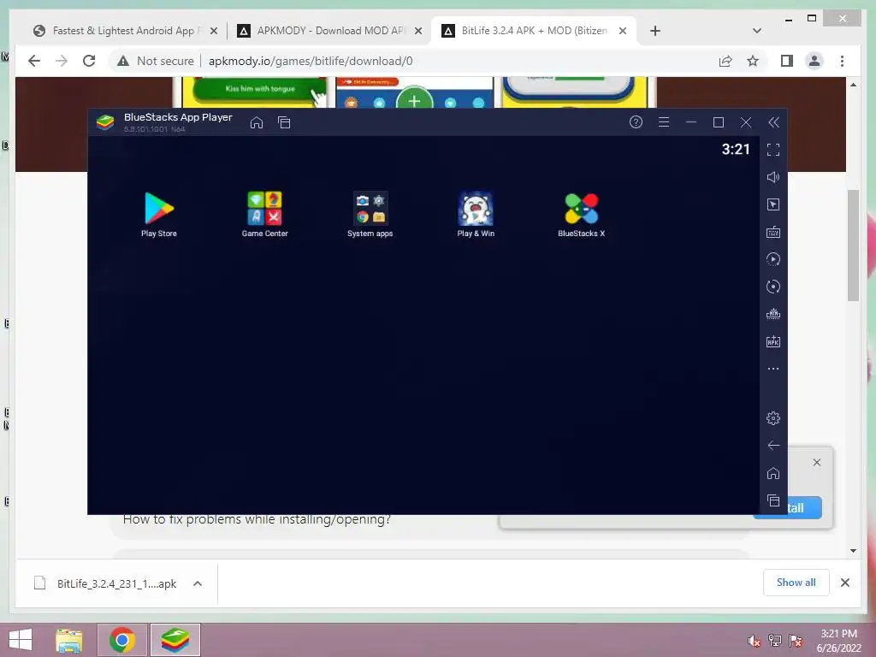Image resolution: width=876 pixels, height=657 pixels.
Task: Open the Windows Start menu
Action: point(21,640)
